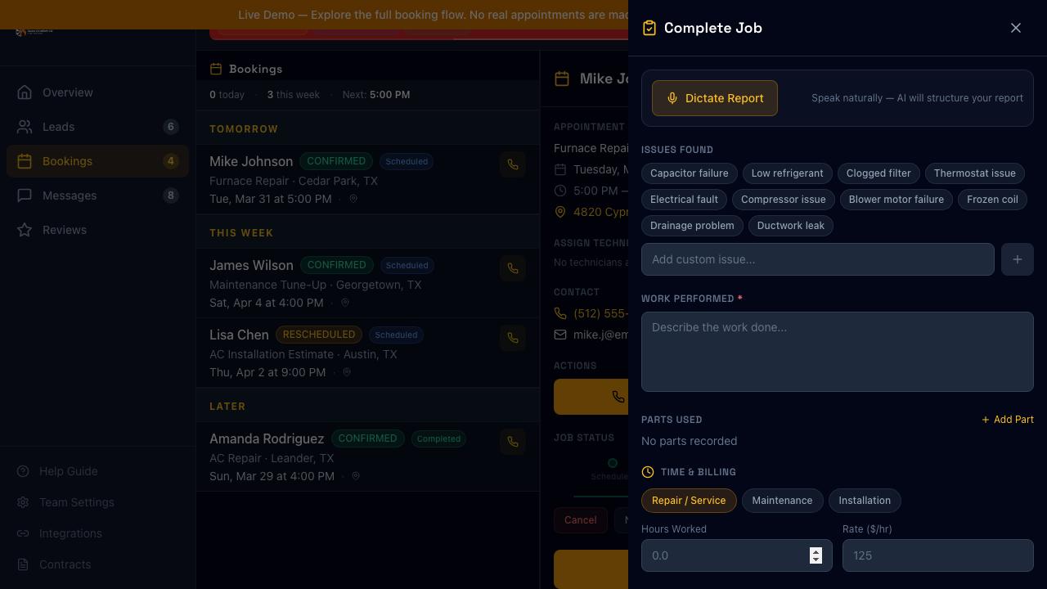Click Add Part in the Parts Used section
Screen dimensions: 1047x589
[1008, 420]
